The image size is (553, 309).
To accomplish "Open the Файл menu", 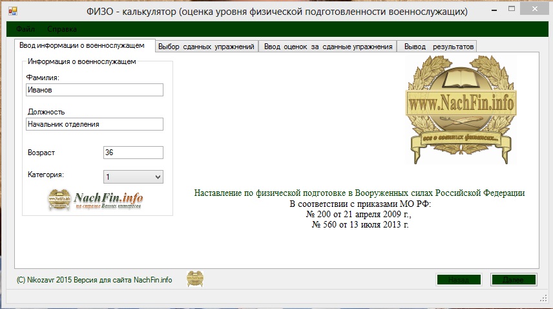I will pyautogui.click(x=25, y=29).
